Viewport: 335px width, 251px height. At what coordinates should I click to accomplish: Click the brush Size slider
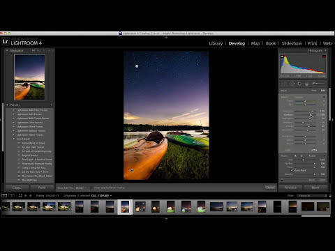305,160
